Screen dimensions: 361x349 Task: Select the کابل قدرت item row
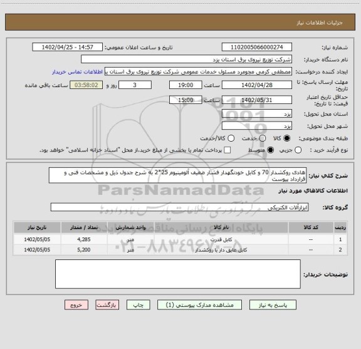coord(180,239)
